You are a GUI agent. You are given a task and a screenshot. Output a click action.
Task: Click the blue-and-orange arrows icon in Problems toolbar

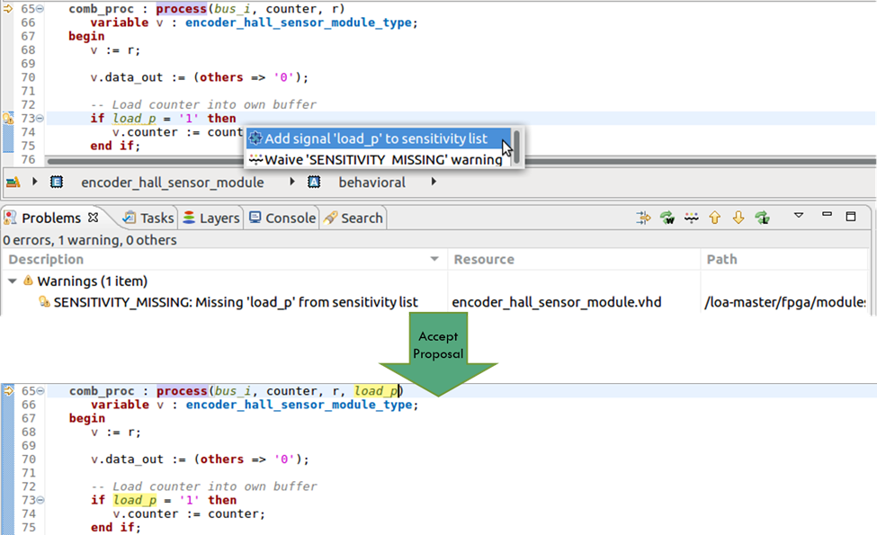[643, 218]
